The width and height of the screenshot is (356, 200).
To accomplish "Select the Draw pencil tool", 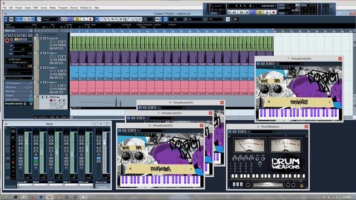I will coord(128,19).
